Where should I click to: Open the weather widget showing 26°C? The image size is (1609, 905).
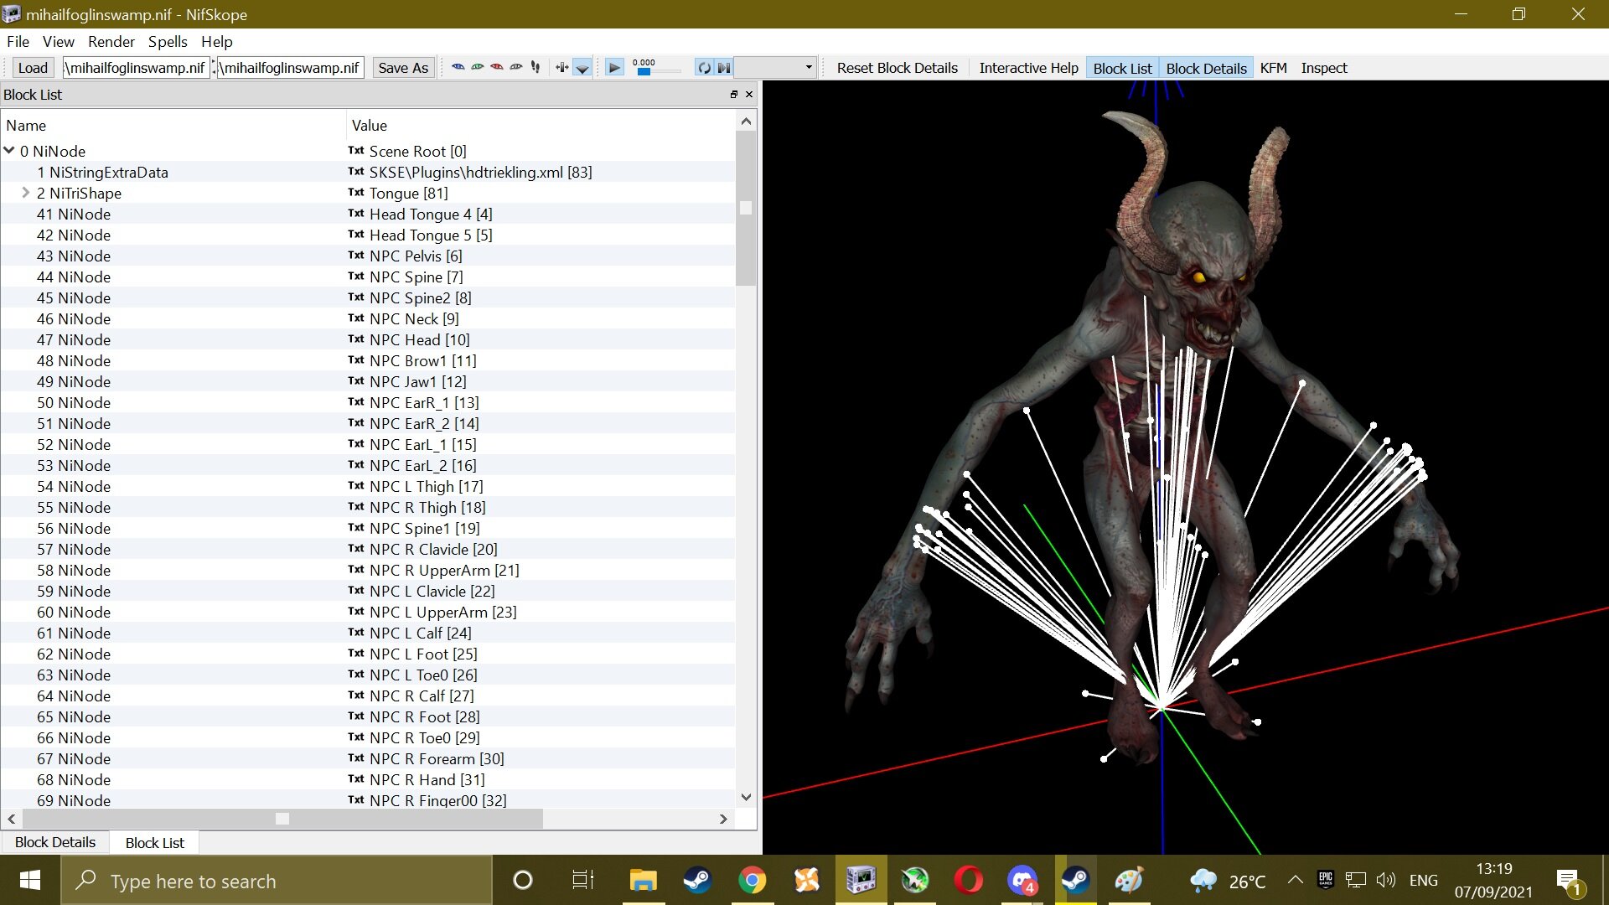point(1228,881)
